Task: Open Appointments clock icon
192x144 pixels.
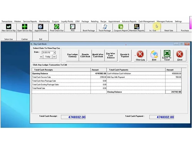Action: coord(40,26)
